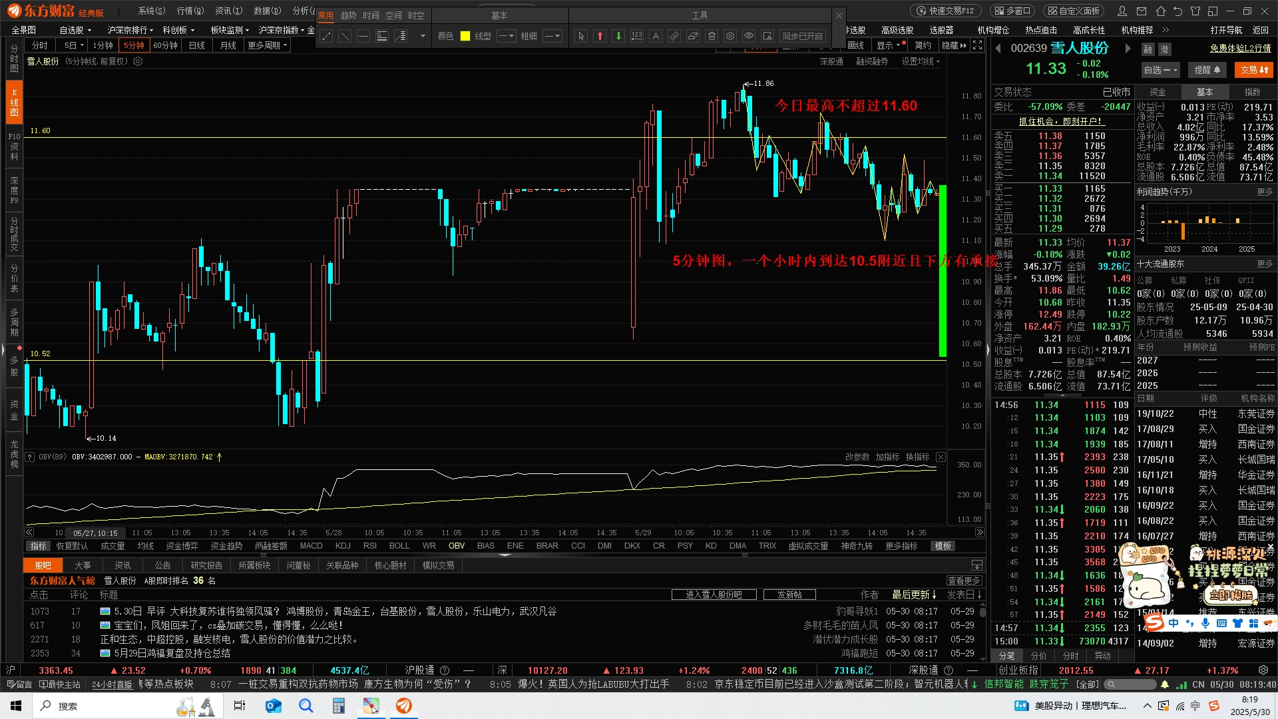
Task: Select the eraser tool
Action: click(693, 37)
